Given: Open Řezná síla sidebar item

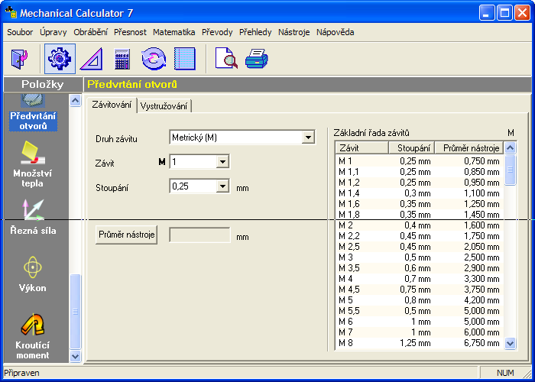Looking at the screenshot, I should [x=33, y=219].
